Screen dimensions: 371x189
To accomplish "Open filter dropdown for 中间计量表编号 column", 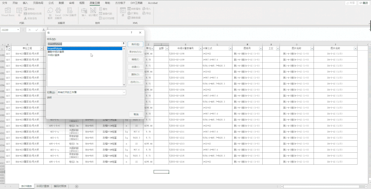I will (x=200, y=48).
